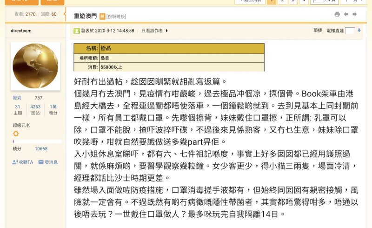372x228 pixels.
Task: Click the 簽到 link in user panel
Action: tap(17, 98)
